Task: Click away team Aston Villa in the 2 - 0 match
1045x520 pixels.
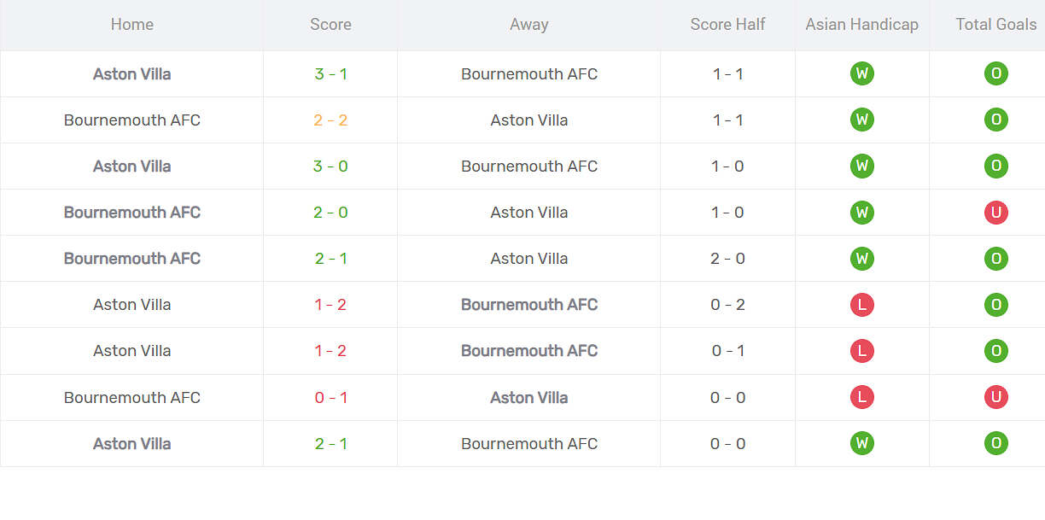Action: coord(528,212)
